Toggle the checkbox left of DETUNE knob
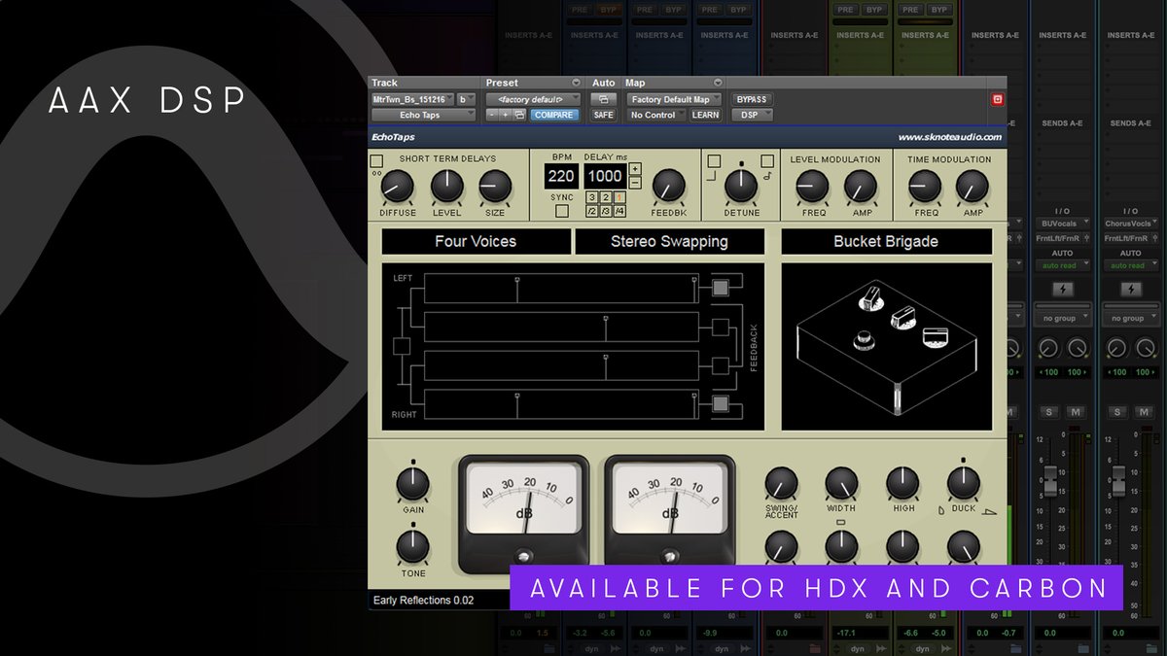1167x656 pixels. 714,161
